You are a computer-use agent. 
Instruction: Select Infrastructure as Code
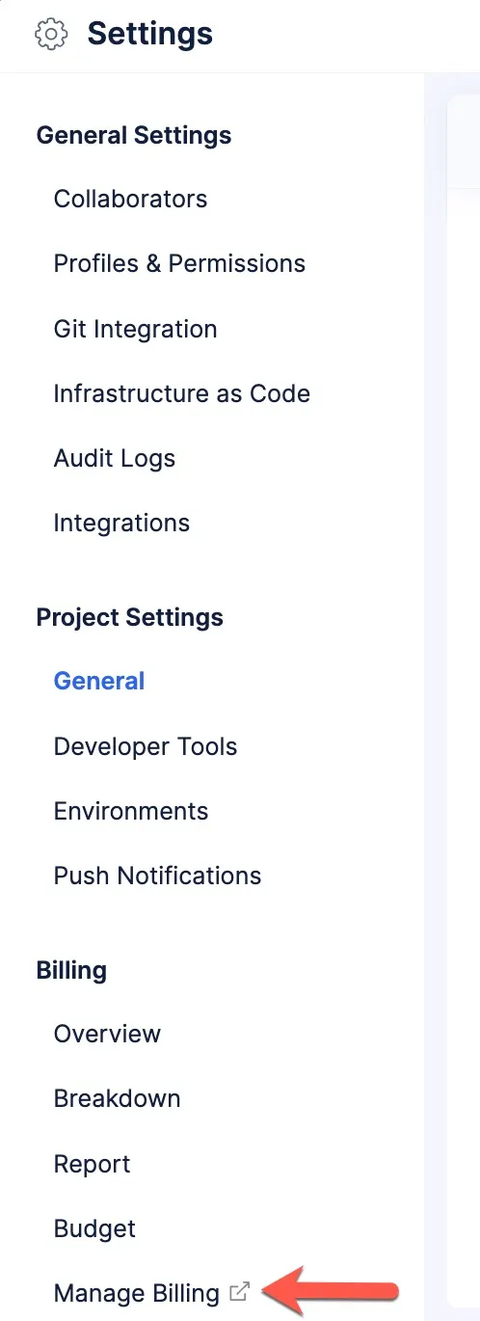[x=181, y=393]
